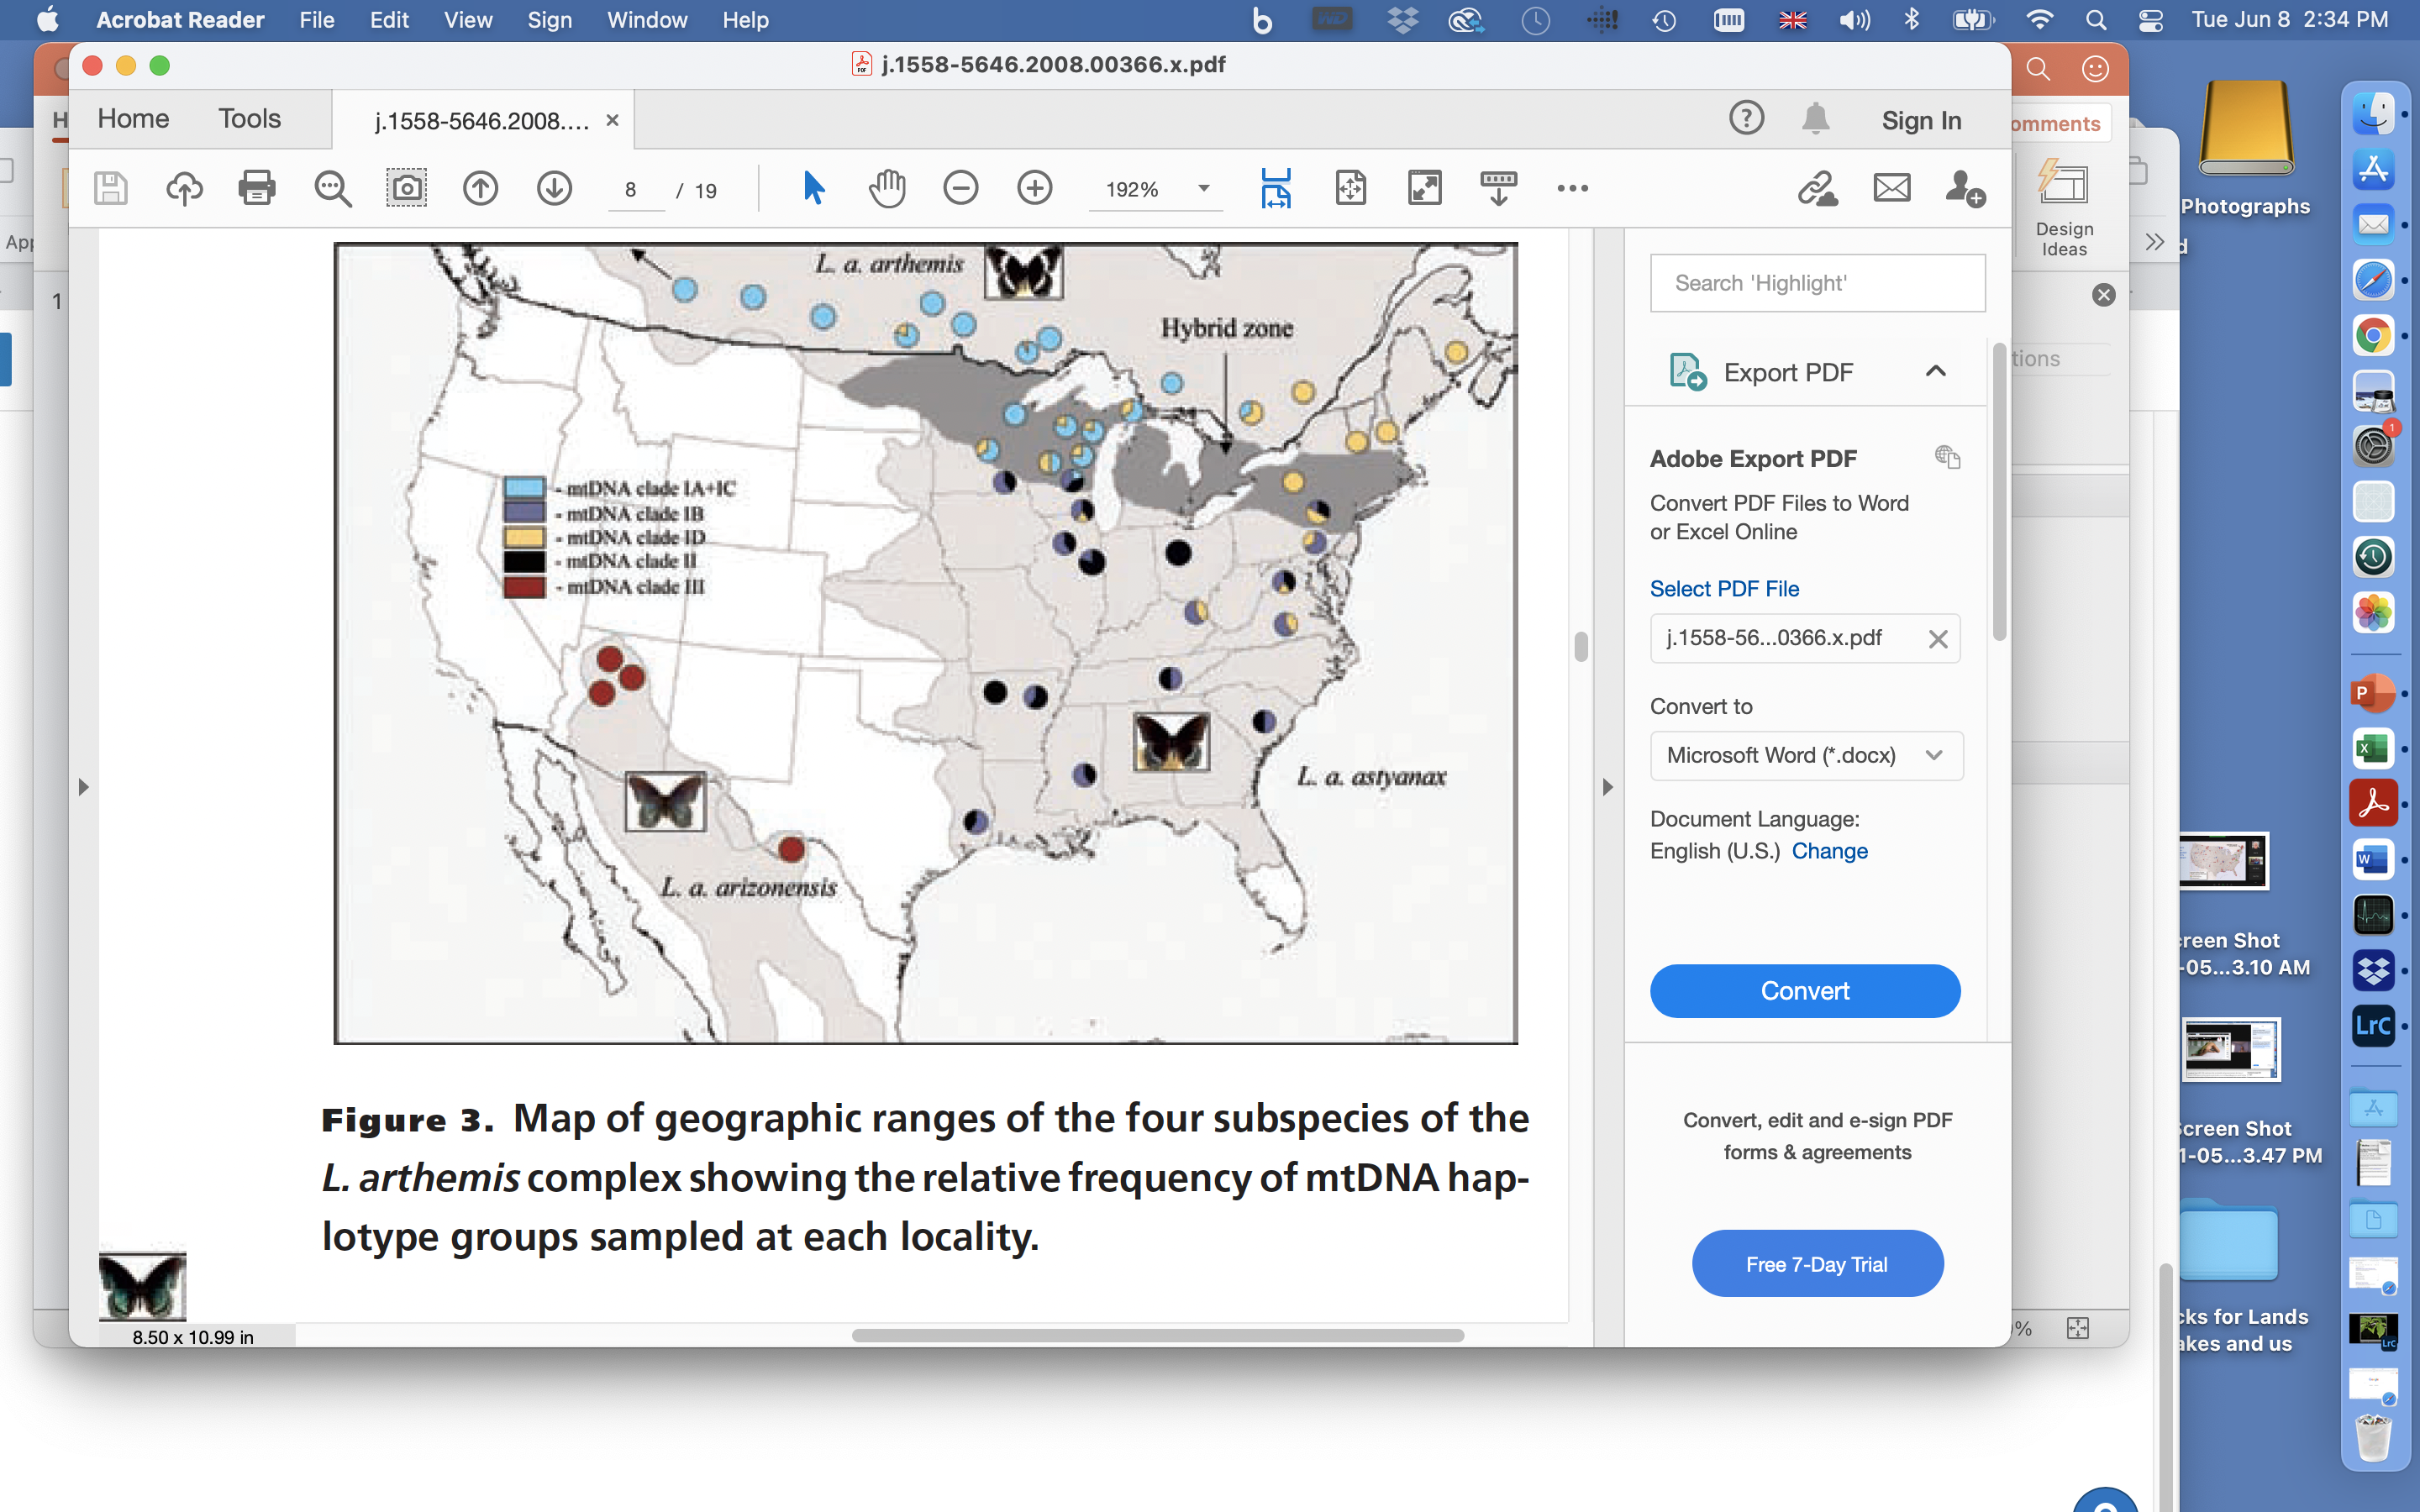The height and width of the screenshot is (1512, 2420).
Task: Click the Zoom in plus icon
Action: point(1034,188)
